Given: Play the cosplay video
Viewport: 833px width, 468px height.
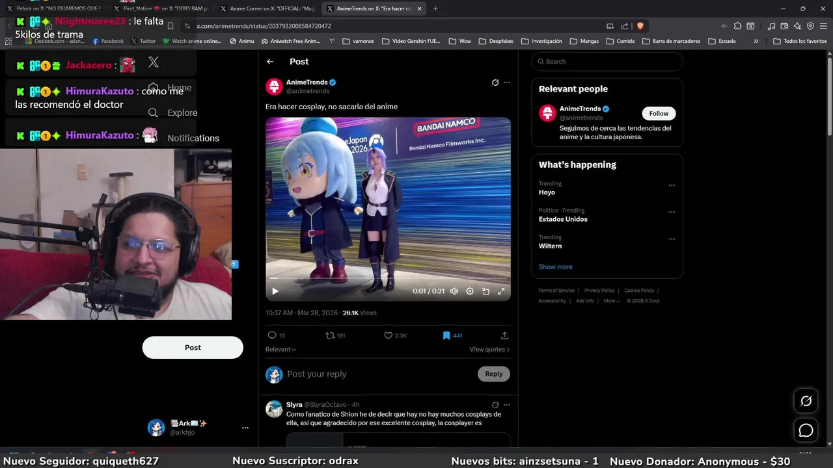Looking at the screenshot, I should point(275,291).
